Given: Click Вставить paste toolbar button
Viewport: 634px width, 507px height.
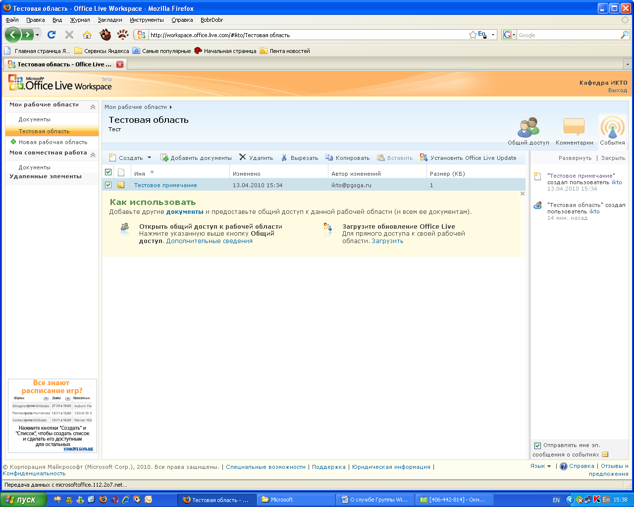Looking at the screenshot, I should coord(395,158).
